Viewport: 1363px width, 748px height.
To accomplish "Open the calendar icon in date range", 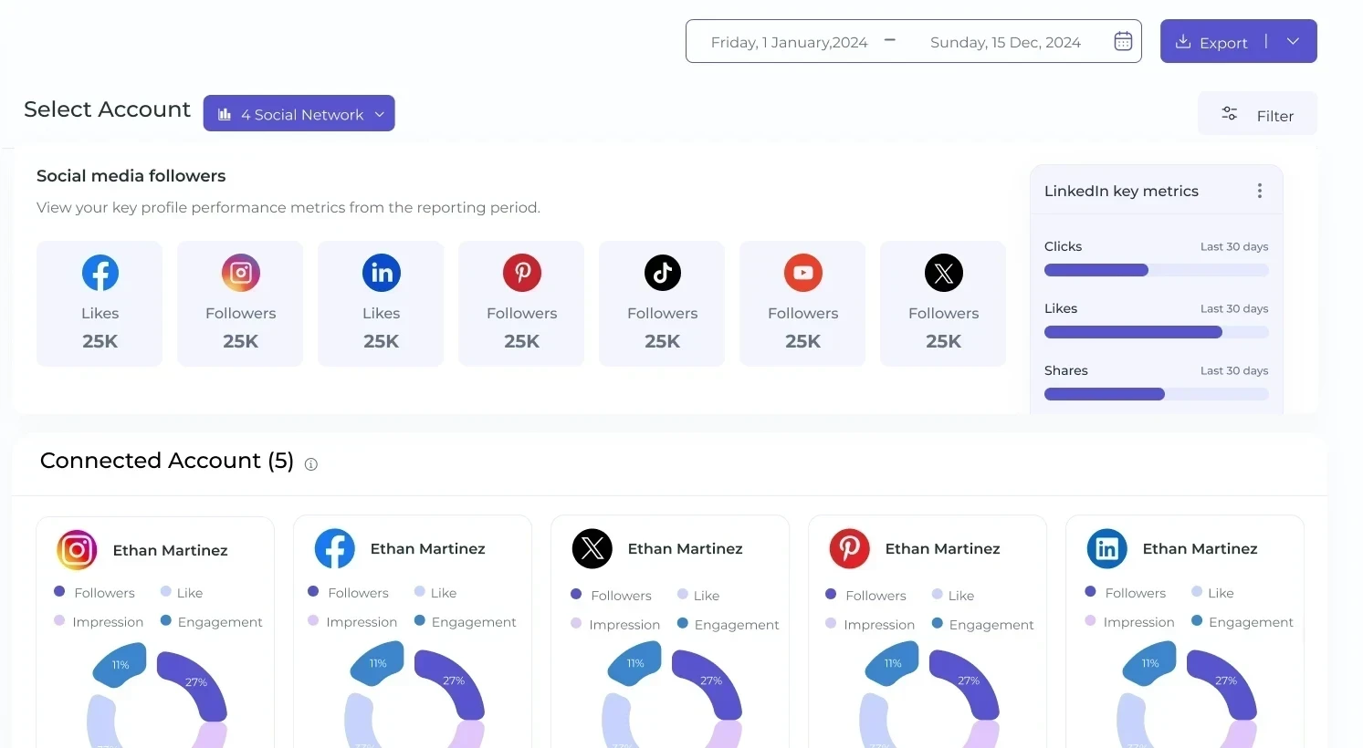I will (x=1123, y=41).
